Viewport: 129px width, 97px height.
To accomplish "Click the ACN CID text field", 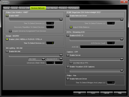I will pyautogui.click(x=102, y=47).
